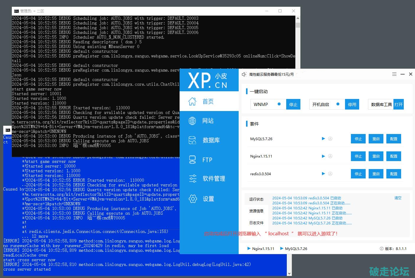Toggle the 开机自启 auto-start indicator
Screen dimensions: 415x278
tap(338, 104)
